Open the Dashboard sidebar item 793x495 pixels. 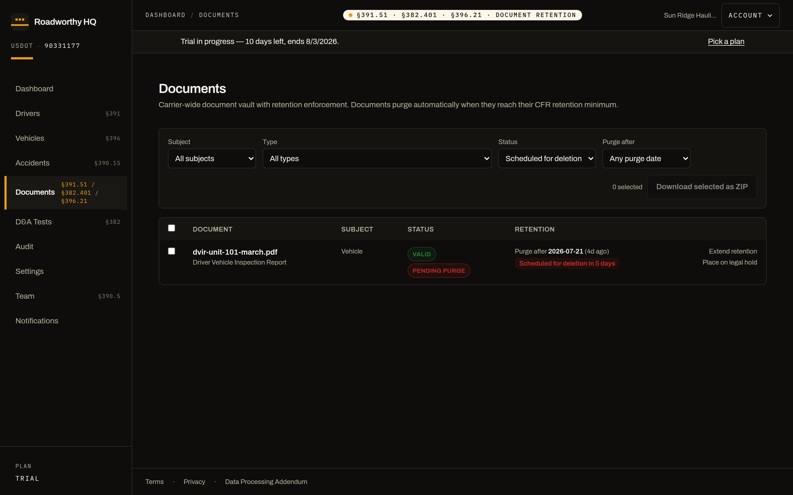click(x=66, y=89)
